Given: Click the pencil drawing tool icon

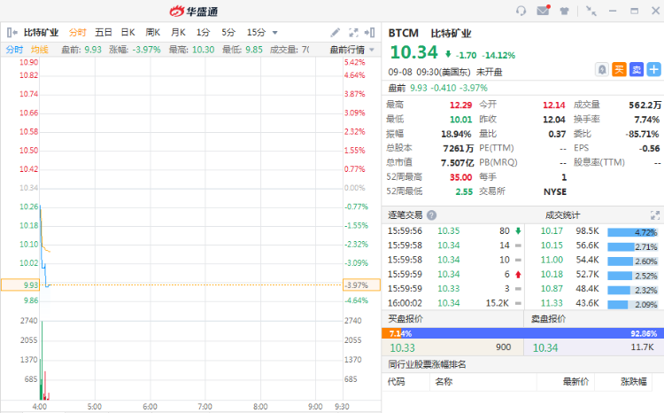Looking at the screenshot, I should (335, 32).
